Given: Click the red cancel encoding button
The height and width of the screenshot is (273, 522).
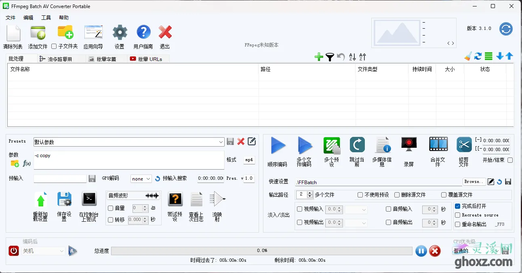Looking at the screenshot, I should pyautogui.click(x=435, y=251).
